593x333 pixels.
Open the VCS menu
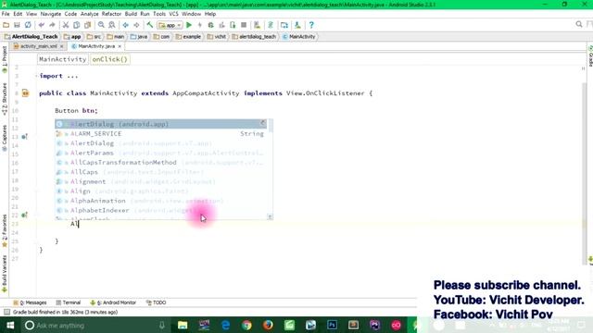click(173, 14)
